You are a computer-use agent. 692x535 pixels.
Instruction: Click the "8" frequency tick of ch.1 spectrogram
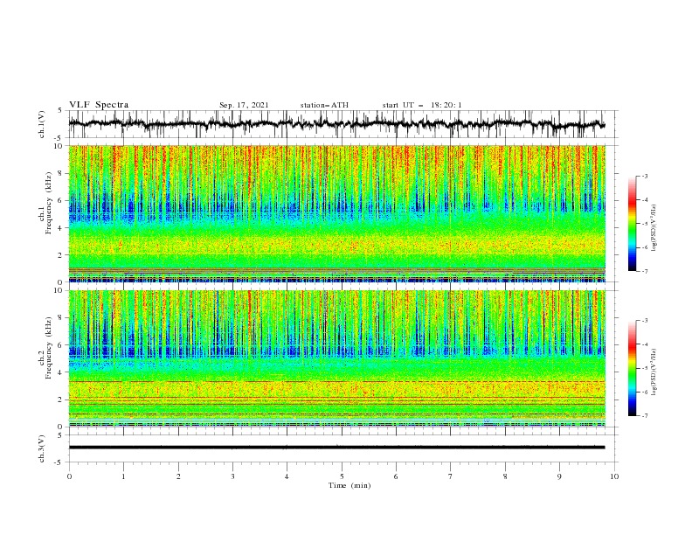[61, 173]
